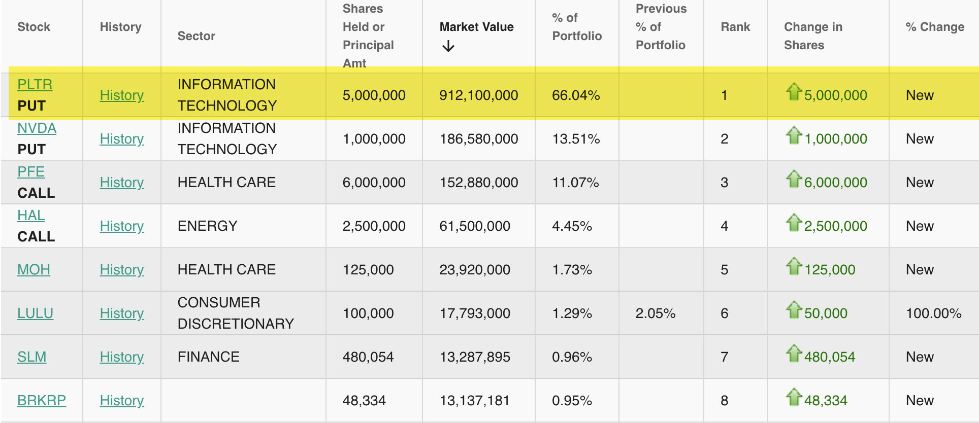Click the green up arrow in HAL row
Viewport: 979px width, 423px height.
tap(794, 223)
